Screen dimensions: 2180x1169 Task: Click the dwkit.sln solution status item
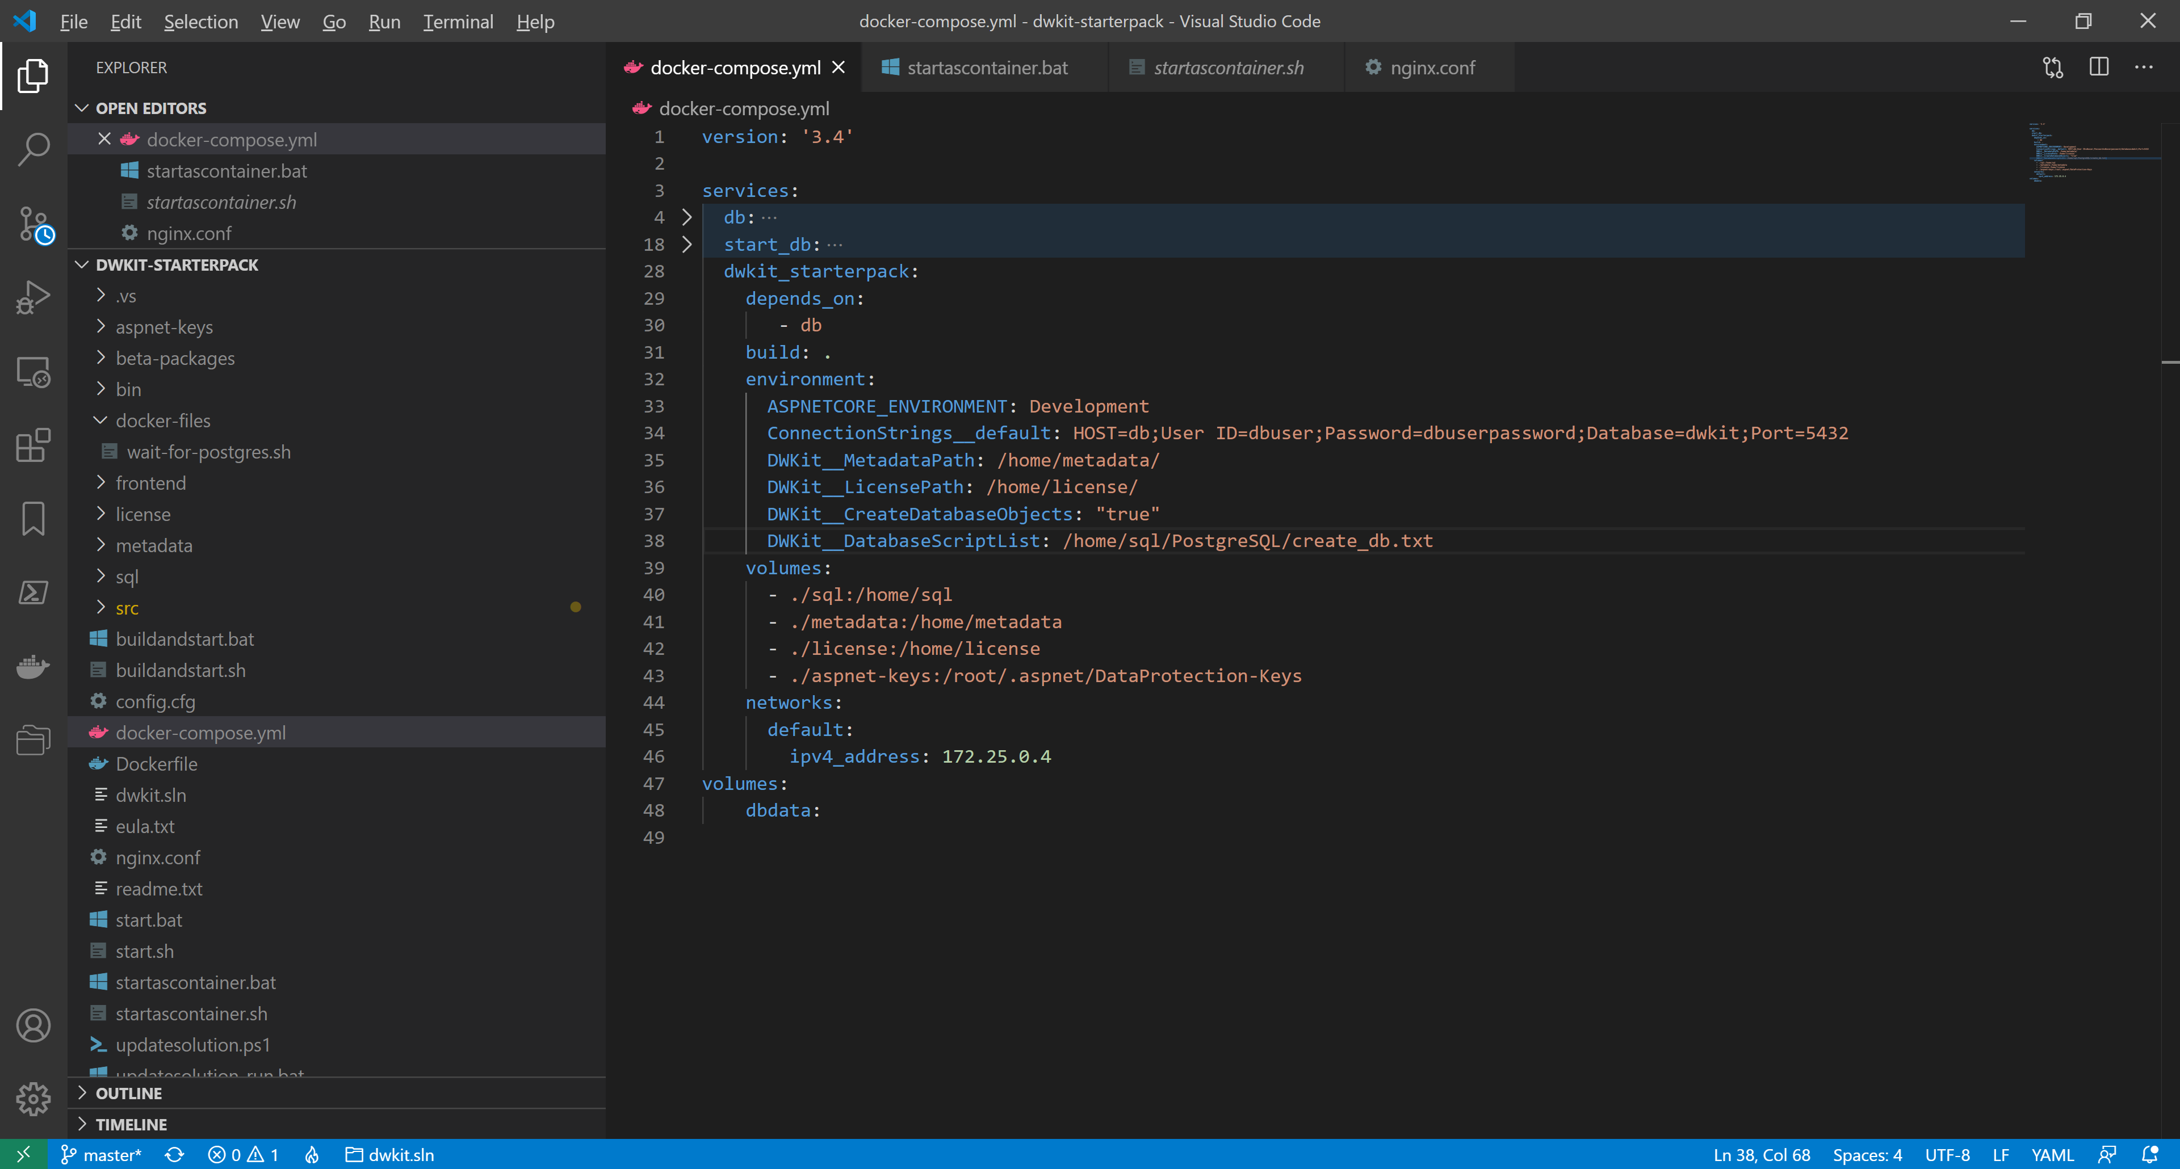click(390, 1155)
